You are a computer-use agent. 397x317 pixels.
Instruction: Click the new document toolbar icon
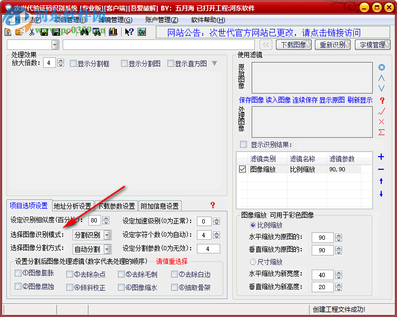click(7, 32)
